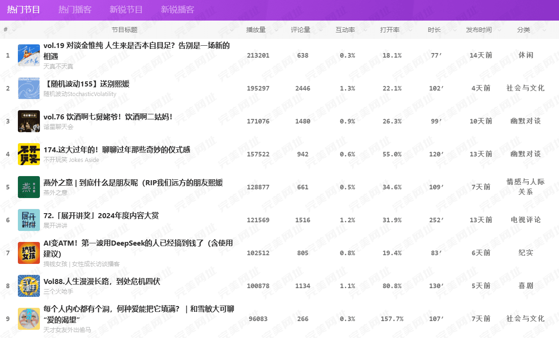
Task: Open the 谐星聊天会 cover icon
Action: [29, 121]
